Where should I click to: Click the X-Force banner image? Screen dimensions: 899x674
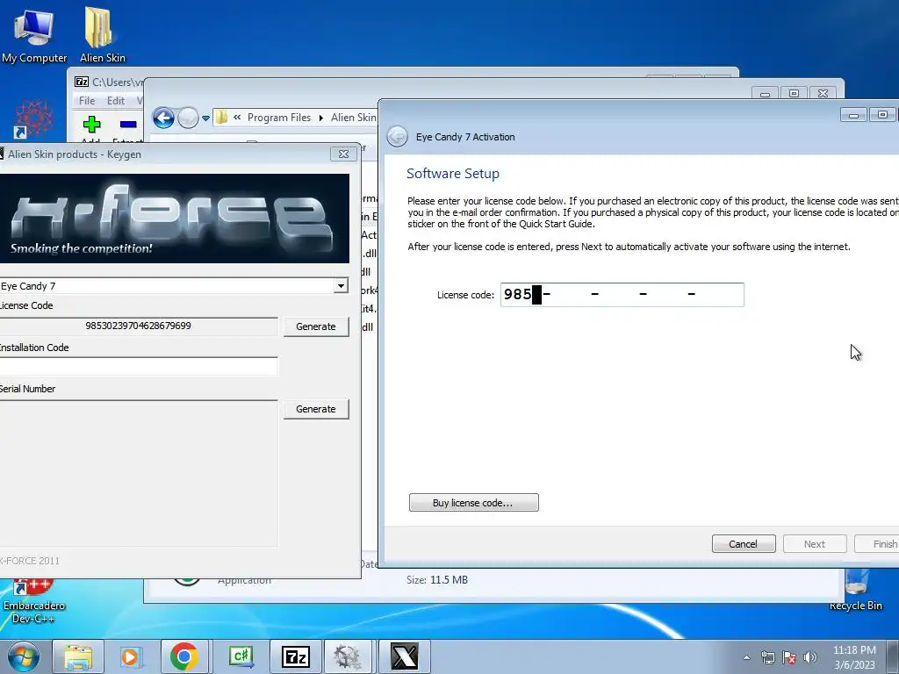point(175,219)
